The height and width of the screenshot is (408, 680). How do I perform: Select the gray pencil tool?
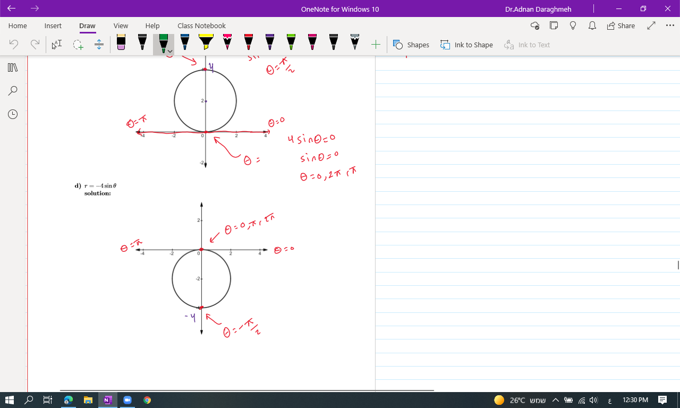(x=355, y=42)
